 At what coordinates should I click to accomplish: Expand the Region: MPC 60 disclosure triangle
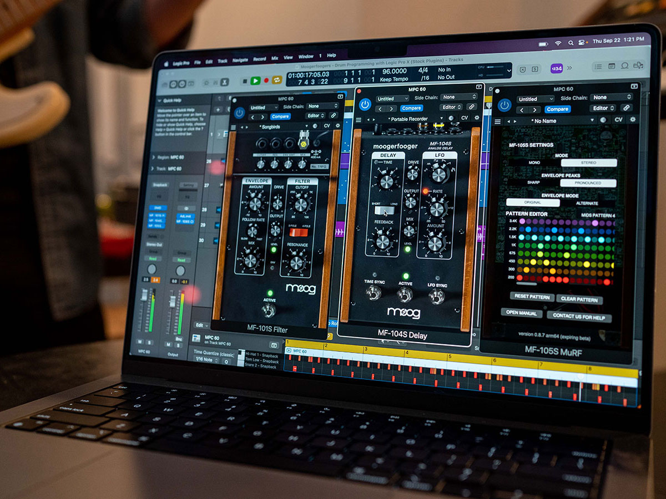(x=154, y=157)
